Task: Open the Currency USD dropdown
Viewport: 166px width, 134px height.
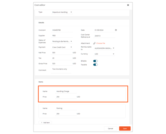Action: [104, 54]
